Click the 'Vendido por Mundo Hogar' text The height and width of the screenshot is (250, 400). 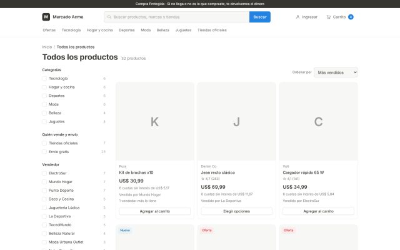pos(140,194)
